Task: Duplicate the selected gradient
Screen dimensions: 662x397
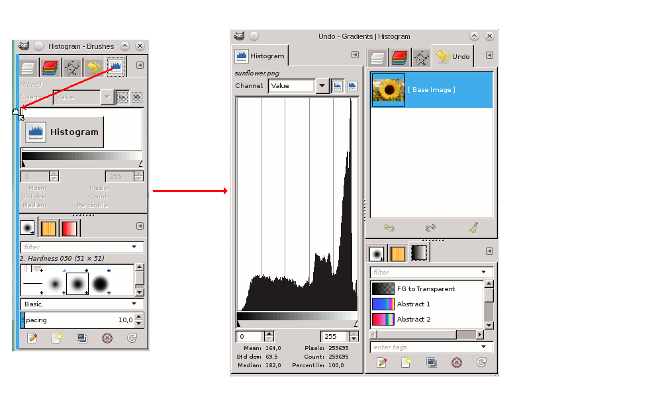Action: pos(432,363)
